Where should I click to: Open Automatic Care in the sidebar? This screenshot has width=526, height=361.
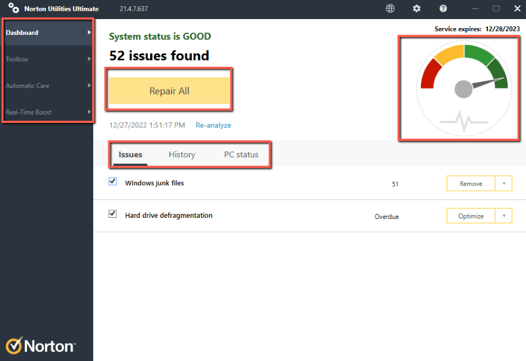pos(47,85)
